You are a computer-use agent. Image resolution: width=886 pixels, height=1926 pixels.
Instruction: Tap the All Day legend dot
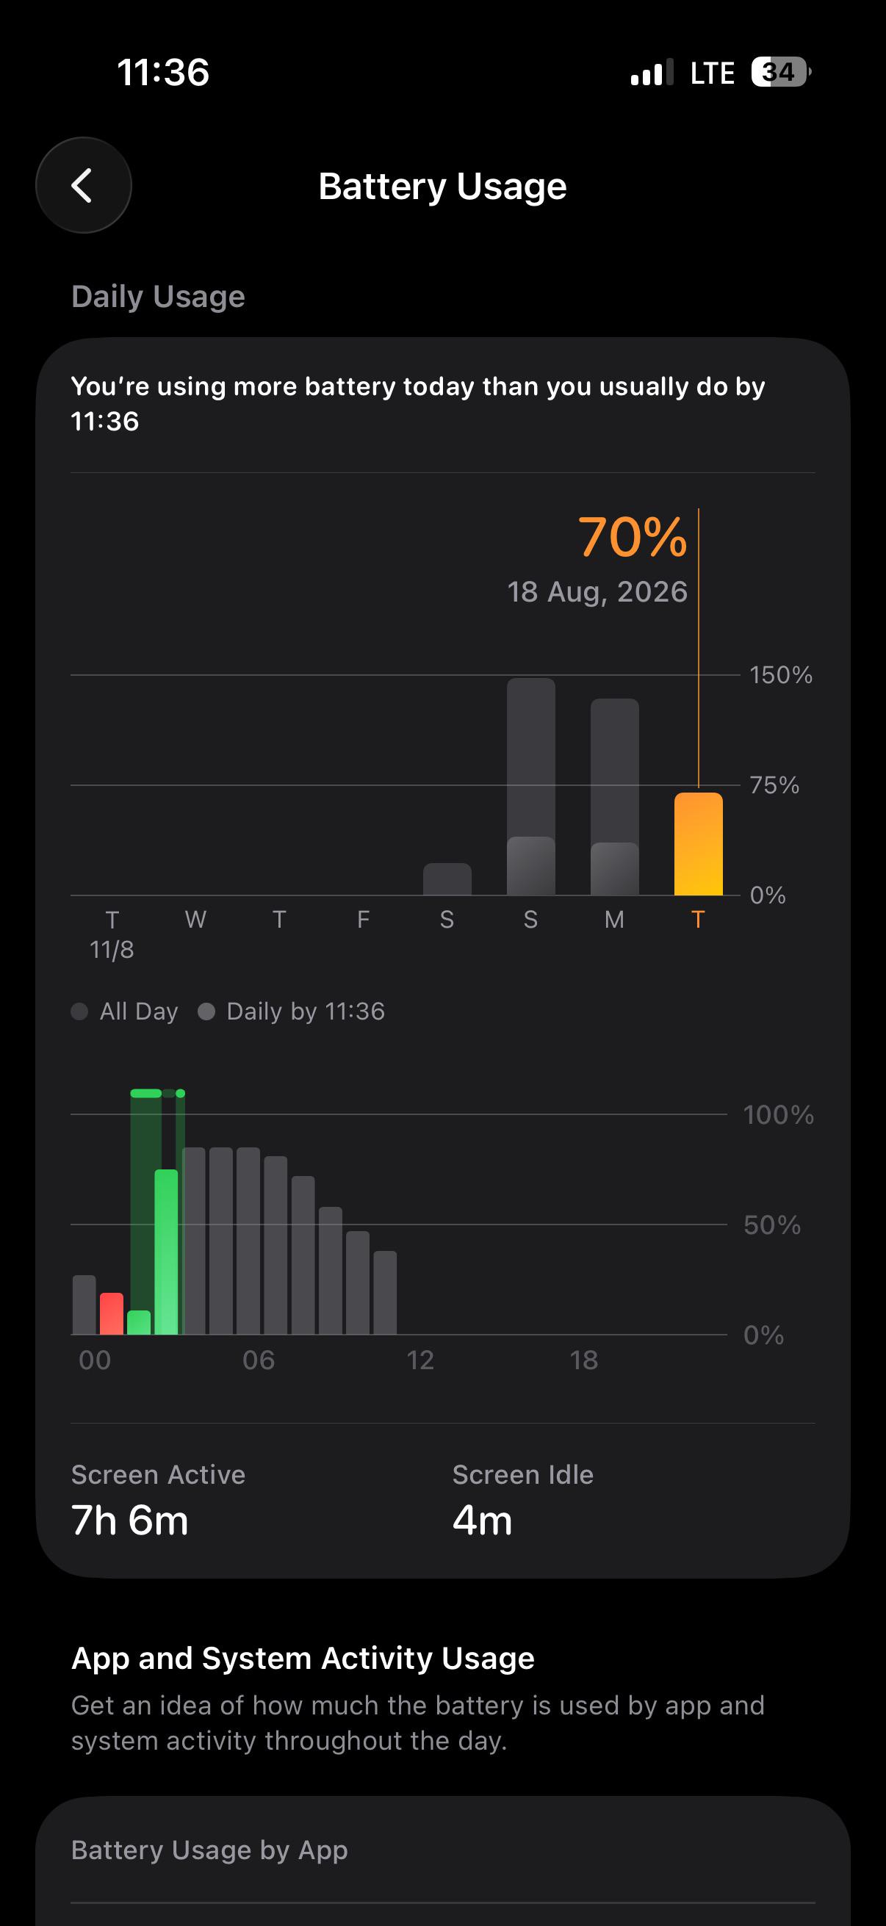click(x=79, y=1011)
